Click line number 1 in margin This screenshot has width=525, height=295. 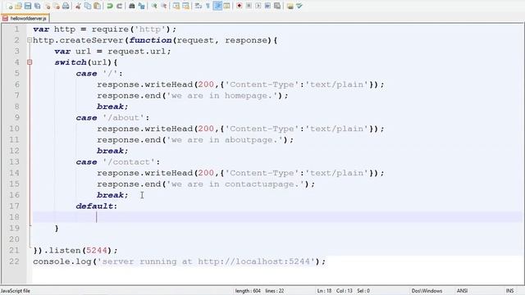pyautogui.click(x=16, y=29)
